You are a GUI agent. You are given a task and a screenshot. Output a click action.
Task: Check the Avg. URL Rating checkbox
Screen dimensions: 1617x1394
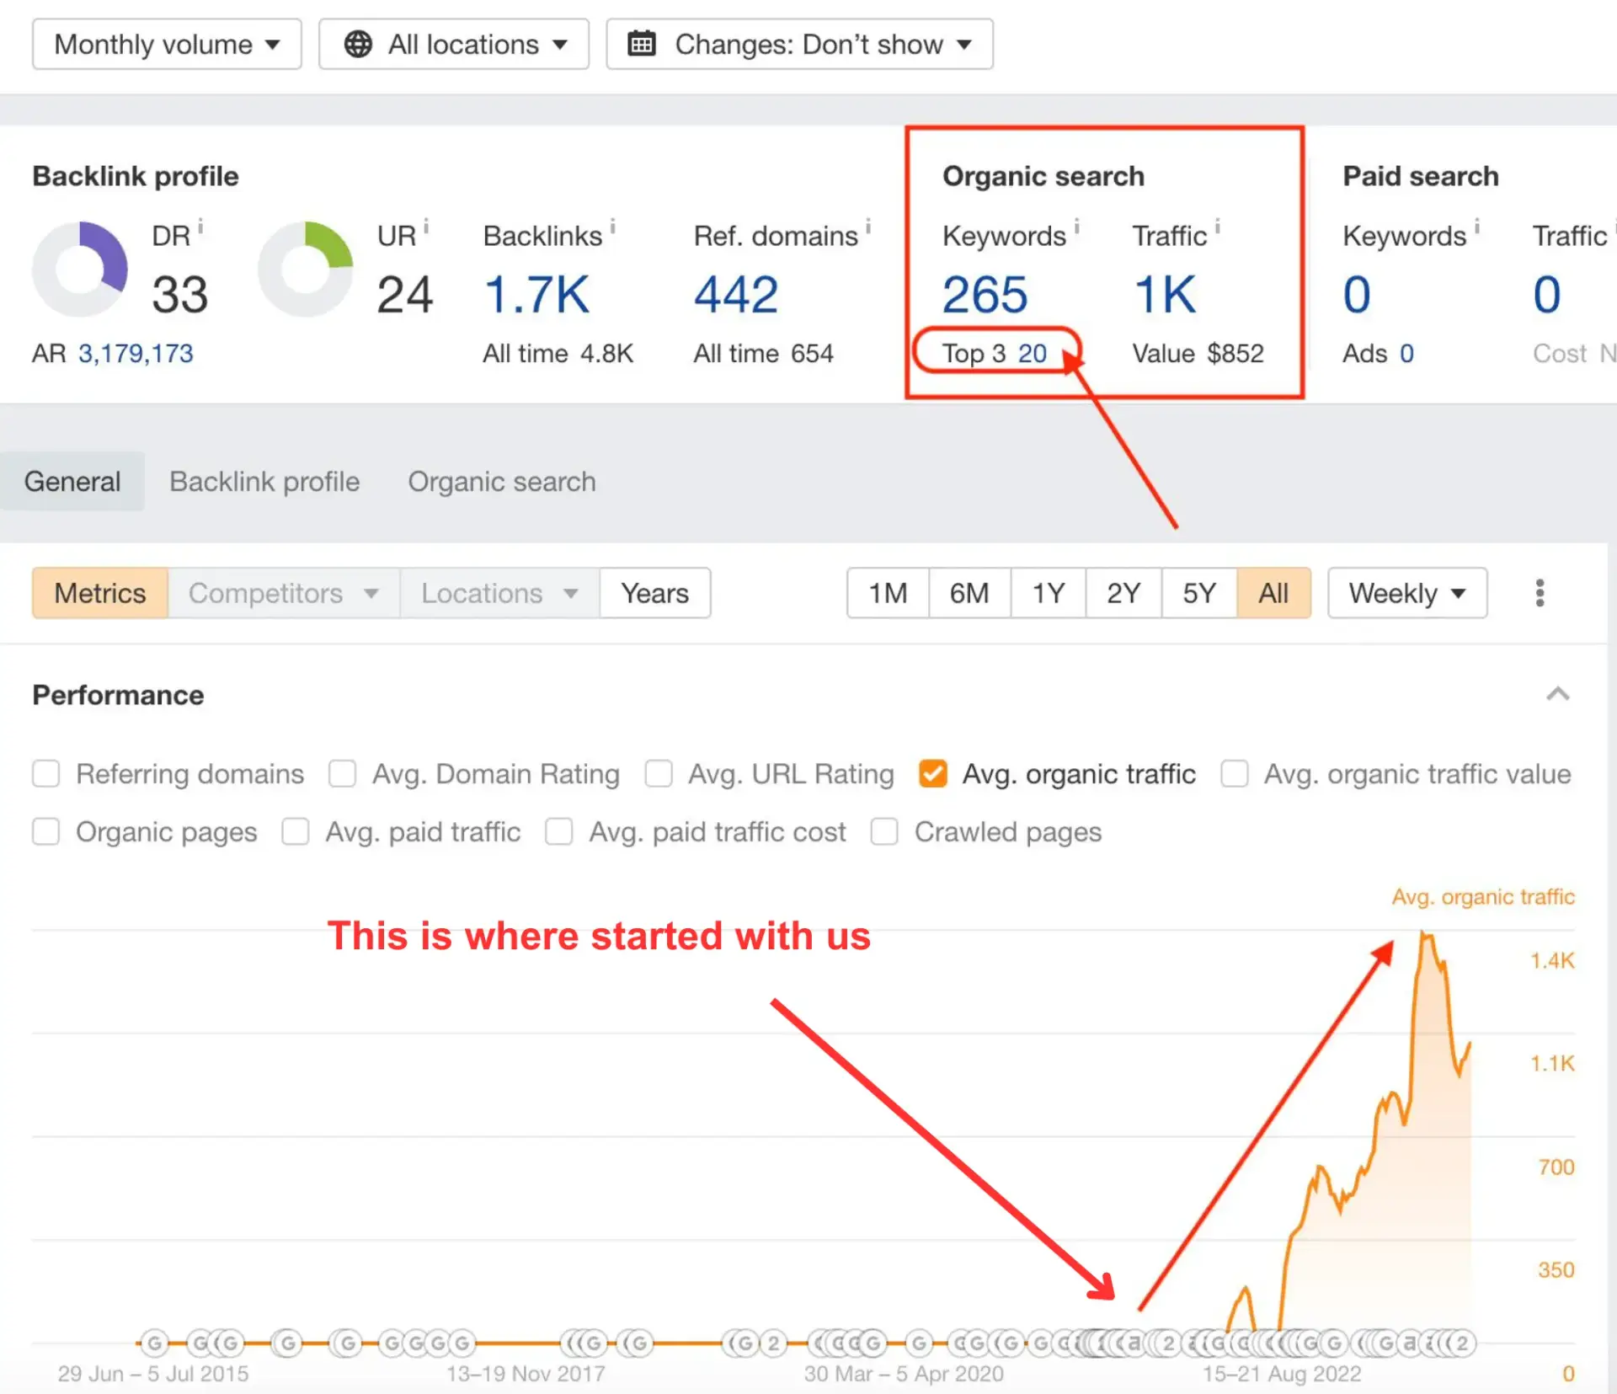659,774
